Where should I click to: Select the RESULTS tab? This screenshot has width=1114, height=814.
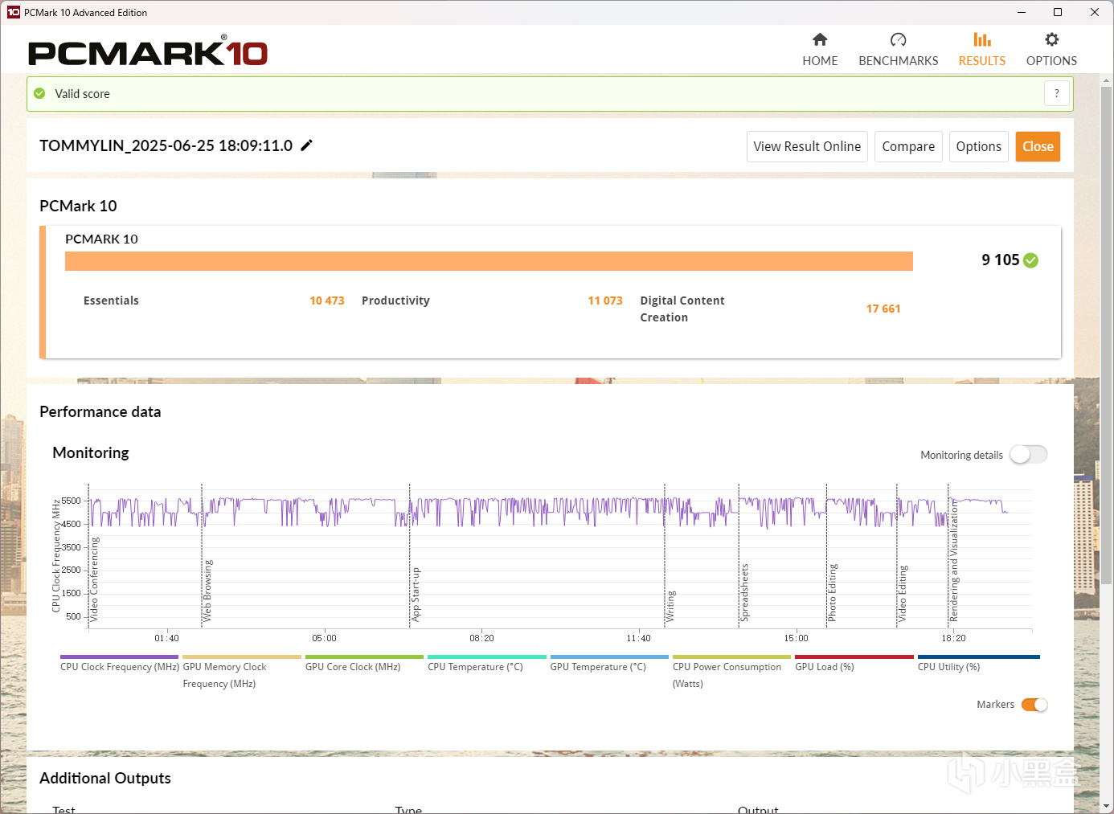tap(982, 50)
